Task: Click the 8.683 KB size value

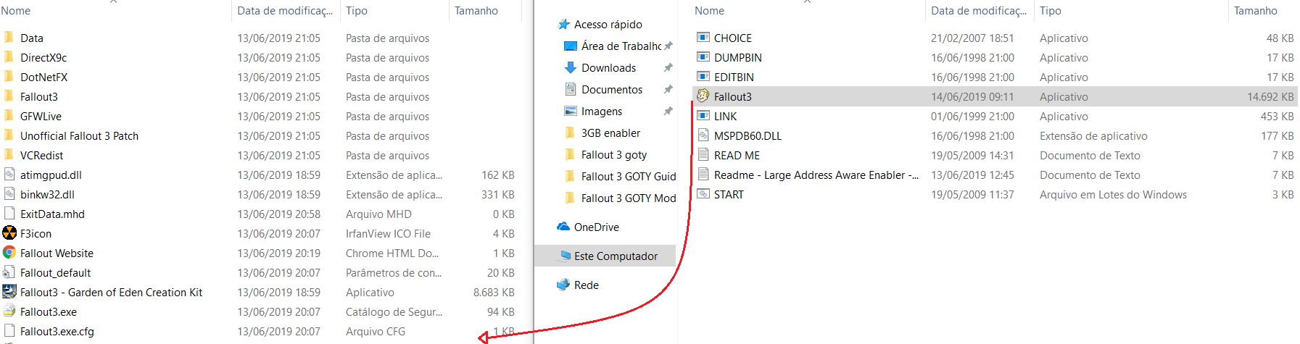Action: pos(494,292)
